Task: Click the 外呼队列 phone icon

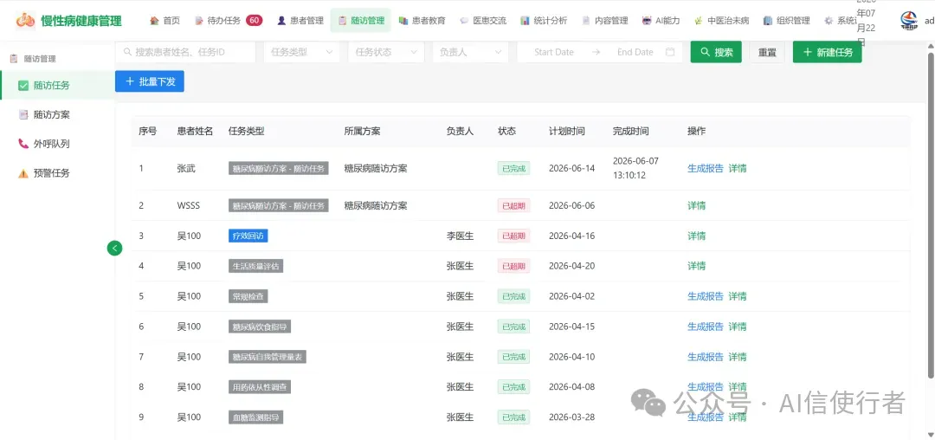Action: click(23, 144)
